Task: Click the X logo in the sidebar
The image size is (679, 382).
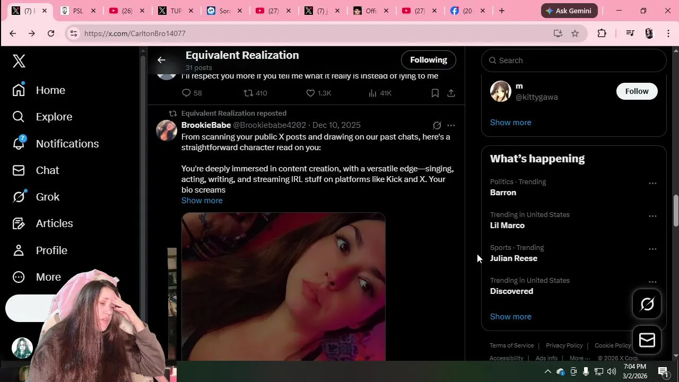Action: [19, 61]
